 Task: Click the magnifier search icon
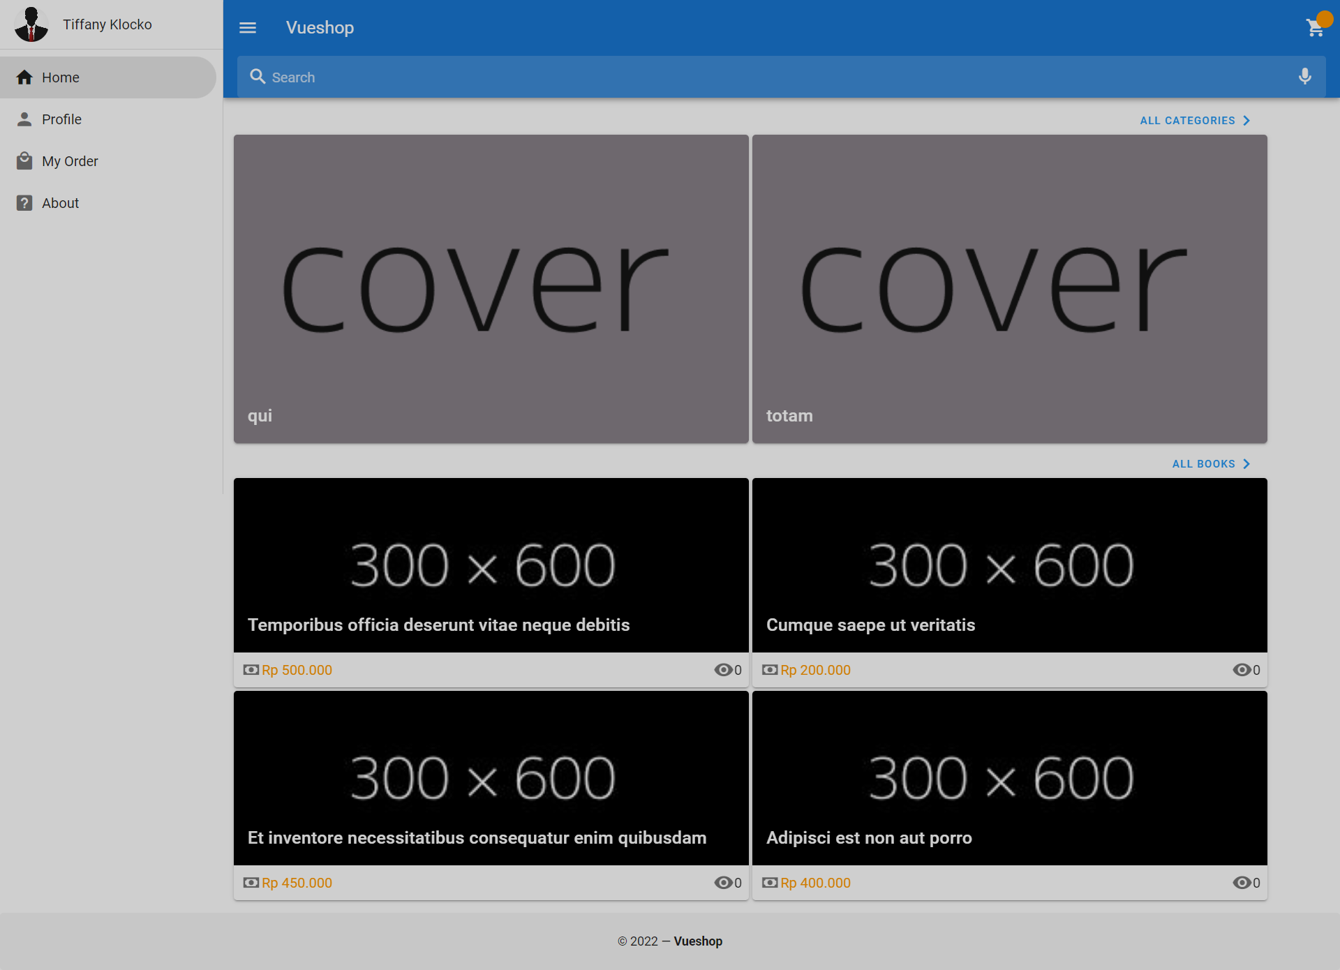click(x=258, y=77)
